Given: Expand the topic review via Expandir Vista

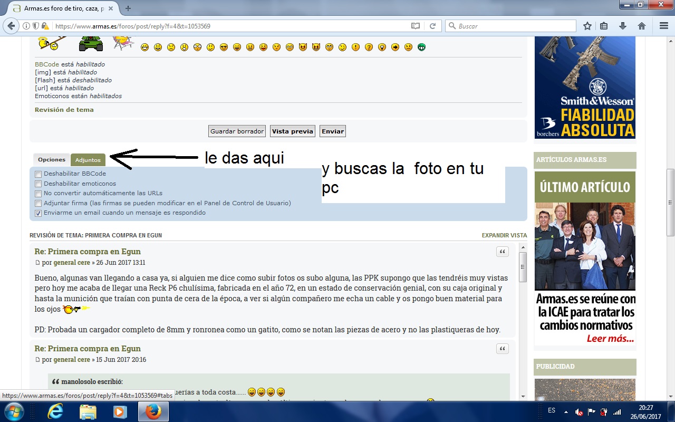Looking at the screenshot, I should click(x=504, y=236).
